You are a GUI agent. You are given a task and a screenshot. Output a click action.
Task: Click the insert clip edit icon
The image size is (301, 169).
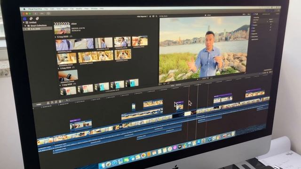pos(52,102)
